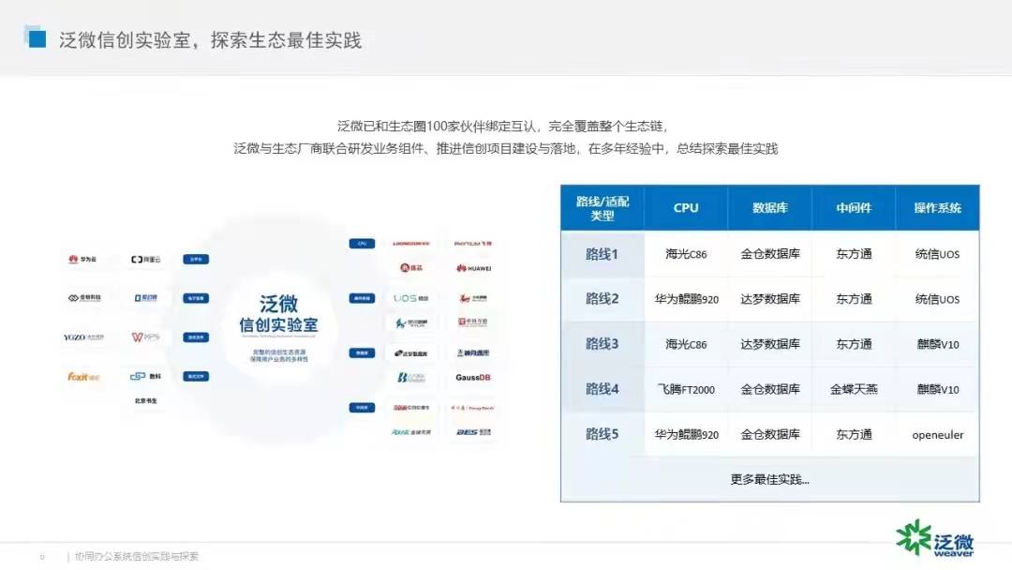Click the Phytium 飞腾 logo
This screenshot has height=570, width=1012.
point(473,244)
